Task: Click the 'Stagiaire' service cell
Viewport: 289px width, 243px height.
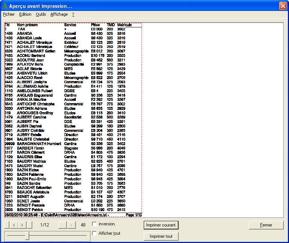Action: click(x=71, y=148)
